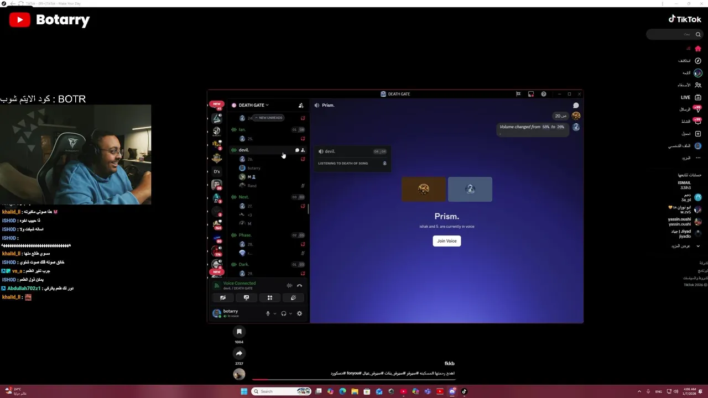Click right voice participant tile in Prism.

(x=470, y=189)
